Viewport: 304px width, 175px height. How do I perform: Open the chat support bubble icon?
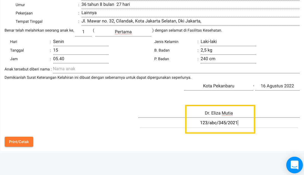pyautogui.click(x=295, y=165)
